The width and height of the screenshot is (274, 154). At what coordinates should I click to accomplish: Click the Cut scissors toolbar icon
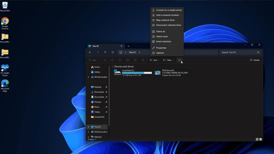tap(105, 60)
